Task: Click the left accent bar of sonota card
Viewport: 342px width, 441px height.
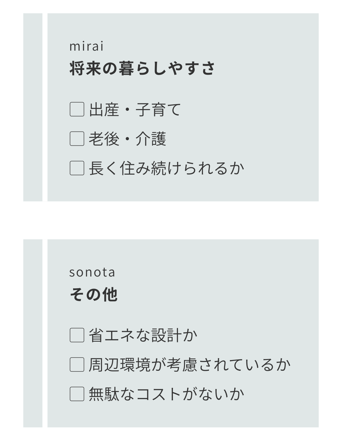Action: (33, 333)
